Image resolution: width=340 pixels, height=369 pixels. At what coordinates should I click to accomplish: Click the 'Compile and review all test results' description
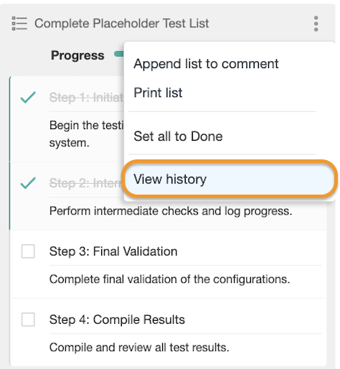[x=139, y=347]
